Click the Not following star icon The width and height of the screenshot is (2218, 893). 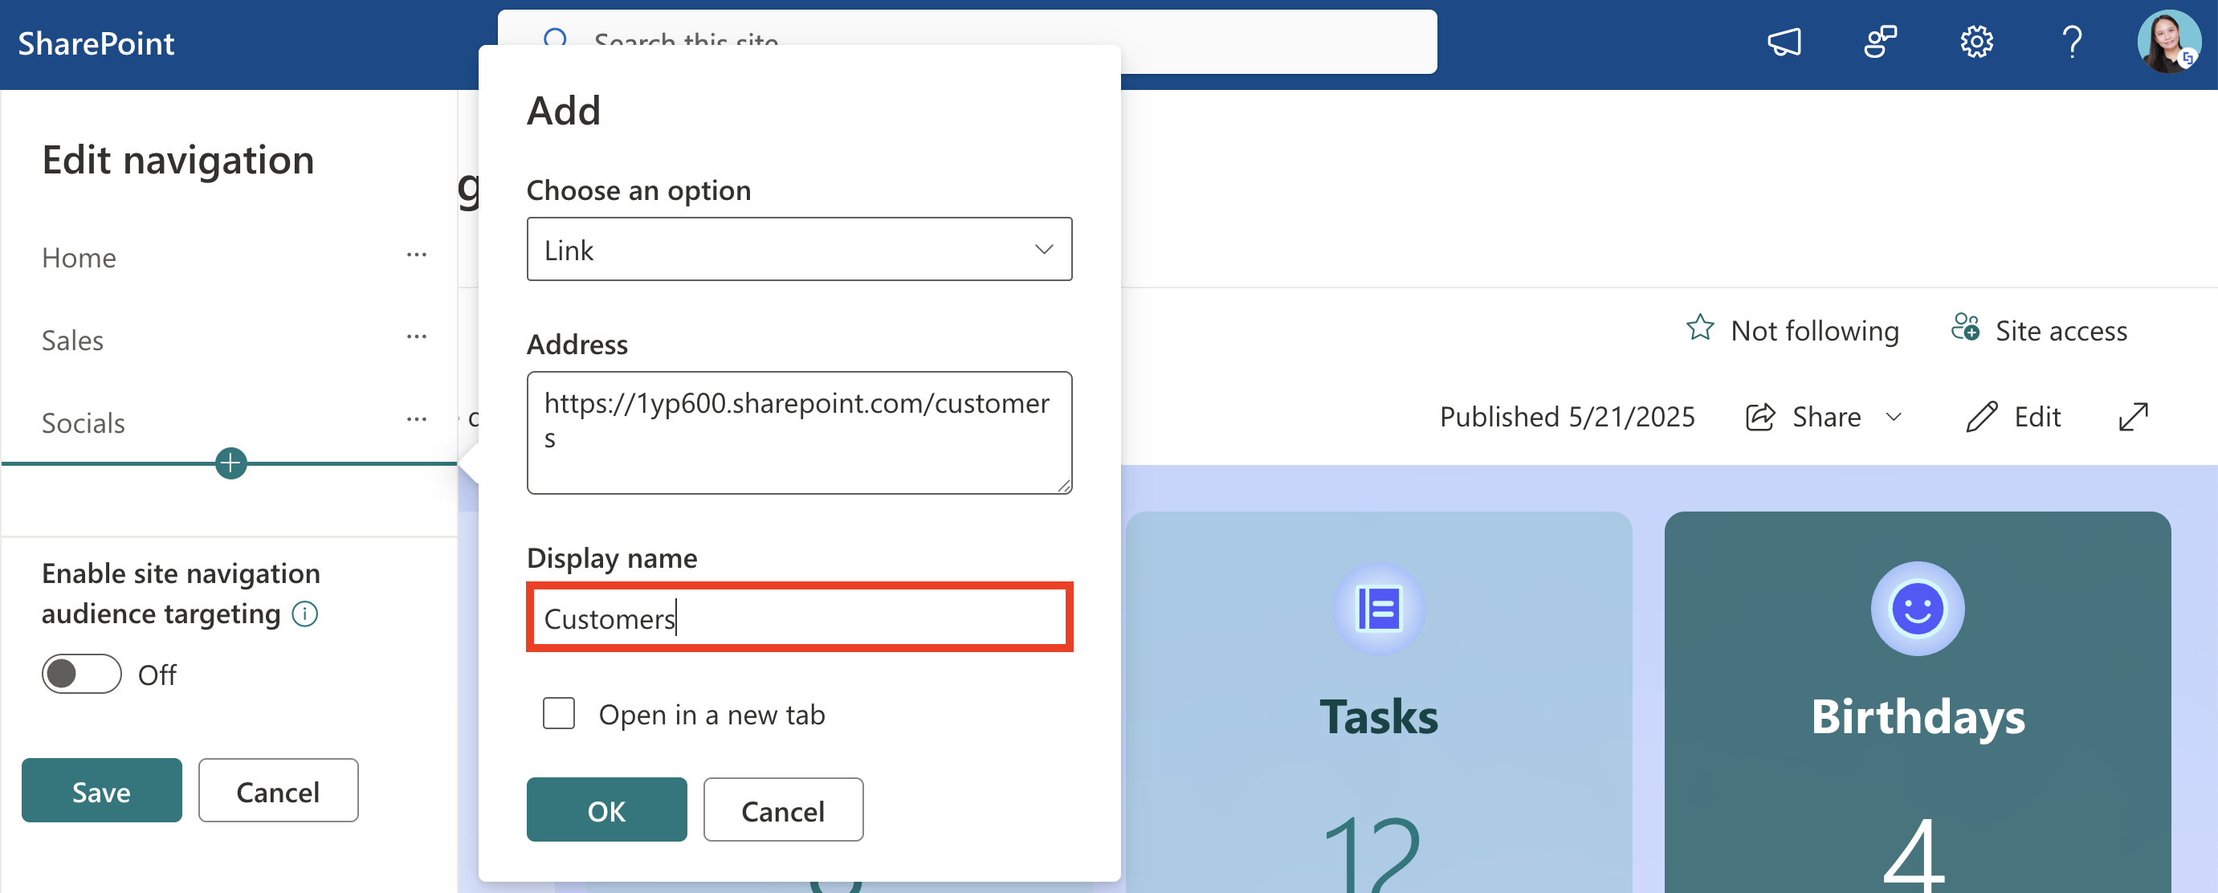(1698, 329)
